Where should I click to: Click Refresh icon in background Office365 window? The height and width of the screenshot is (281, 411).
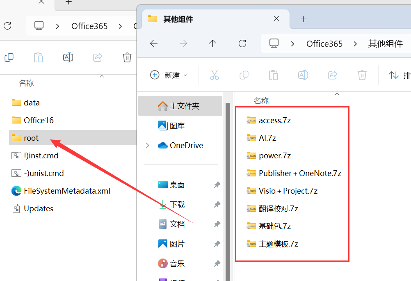click(7, 26)
